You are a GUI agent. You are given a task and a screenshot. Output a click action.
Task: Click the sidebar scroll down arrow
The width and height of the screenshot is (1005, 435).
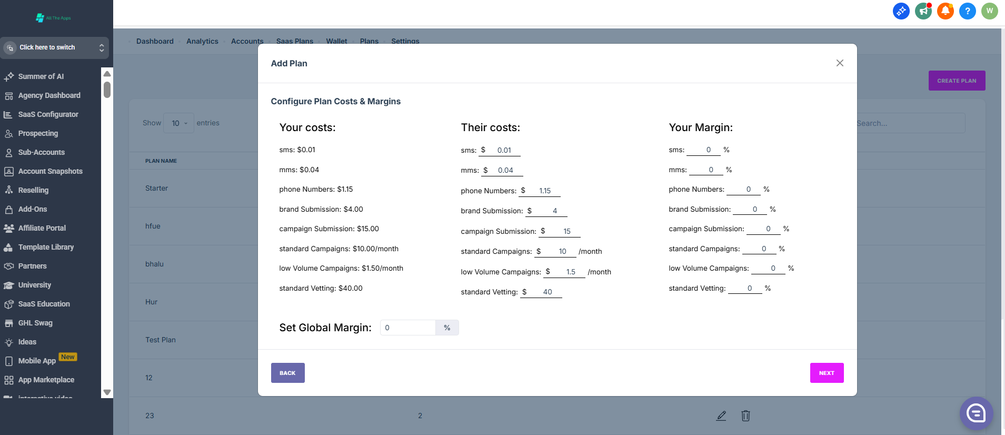pos(107,392)
